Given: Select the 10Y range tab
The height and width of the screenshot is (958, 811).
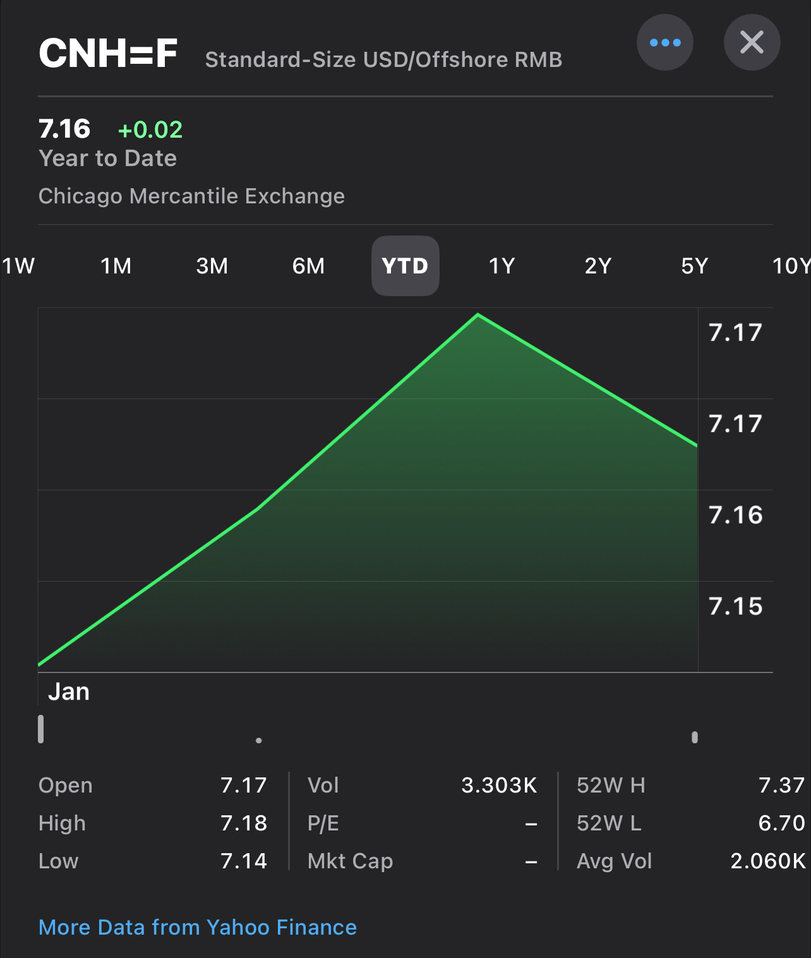Looking at the screenshot, I should point(791,266).
